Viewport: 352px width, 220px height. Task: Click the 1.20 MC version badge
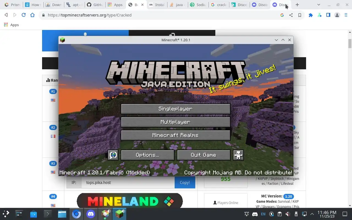click(288, 196)
